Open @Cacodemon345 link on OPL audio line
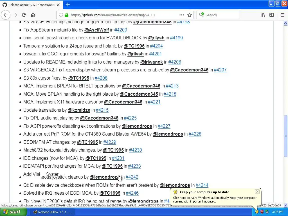Image resolution: width=288 pixels, height=216 pixels. (99, 118)
